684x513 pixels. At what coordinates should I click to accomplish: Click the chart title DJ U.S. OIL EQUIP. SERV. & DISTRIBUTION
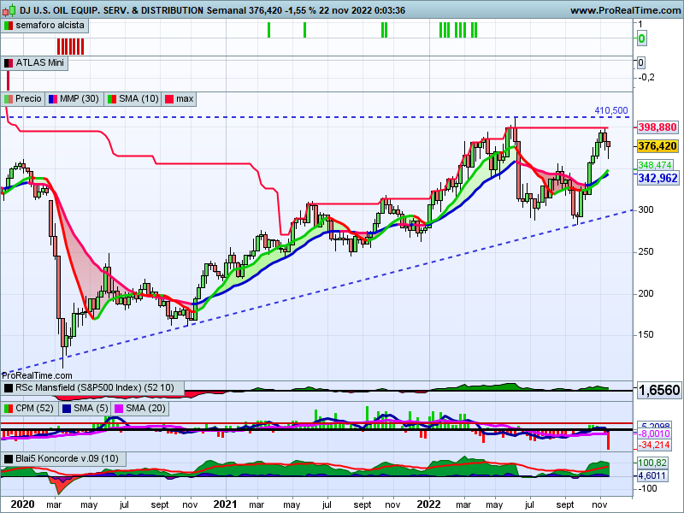(x=112, y=10)
